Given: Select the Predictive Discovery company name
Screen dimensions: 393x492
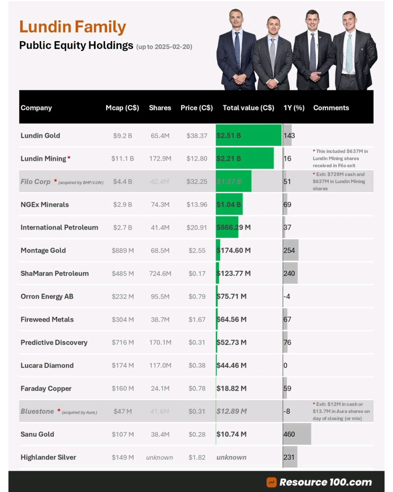Looking at the screenshot, I should [x=54, y=342].
